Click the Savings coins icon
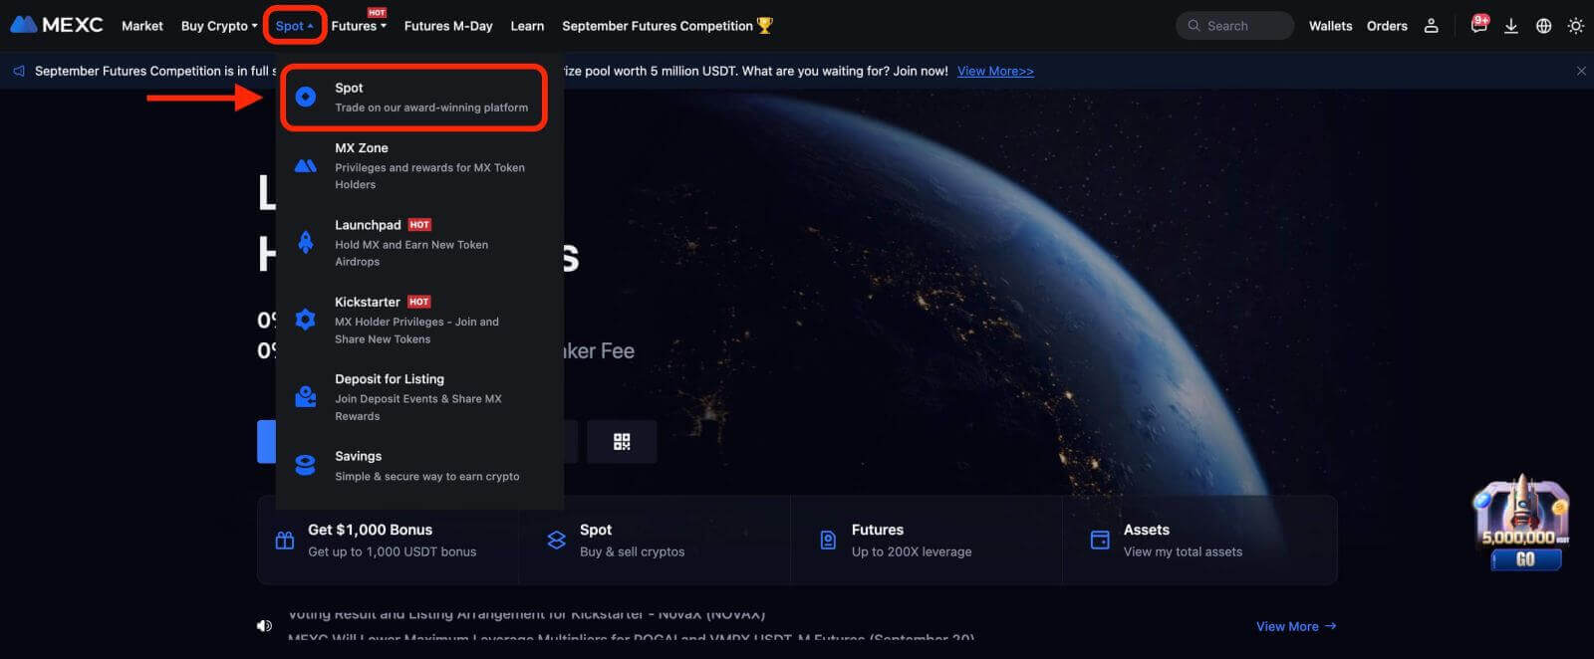The width and height of the screenshot is (1594, 659). coord(306,465)
